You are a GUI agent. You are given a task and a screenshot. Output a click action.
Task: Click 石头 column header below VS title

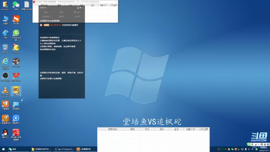[162, 129]
